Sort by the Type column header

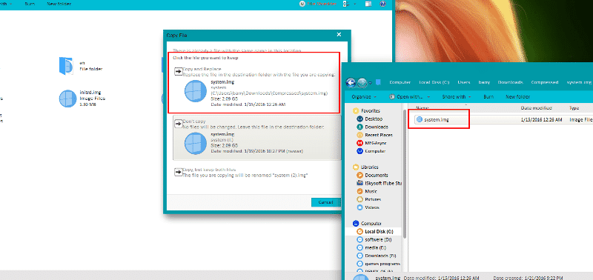point(574,108)
